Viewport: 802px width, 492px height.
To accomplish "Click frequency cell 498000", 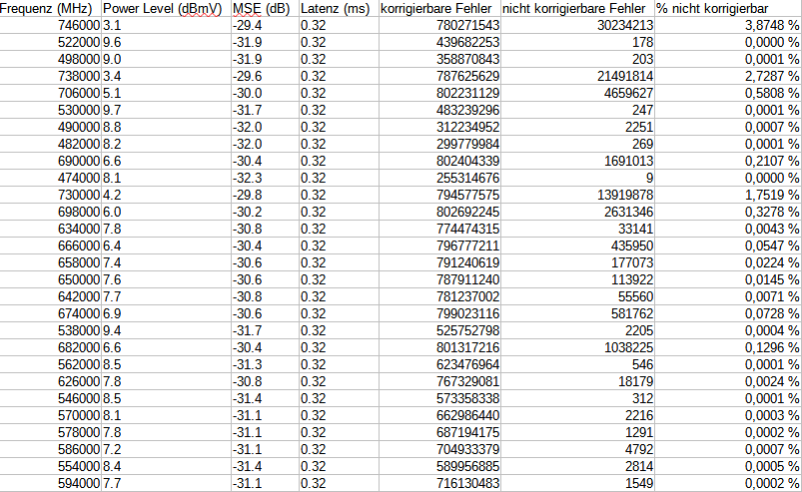I will [x=51, y=59].
